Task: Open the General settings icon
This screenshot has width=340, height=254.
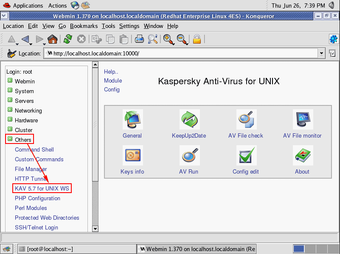Action: 132,119
